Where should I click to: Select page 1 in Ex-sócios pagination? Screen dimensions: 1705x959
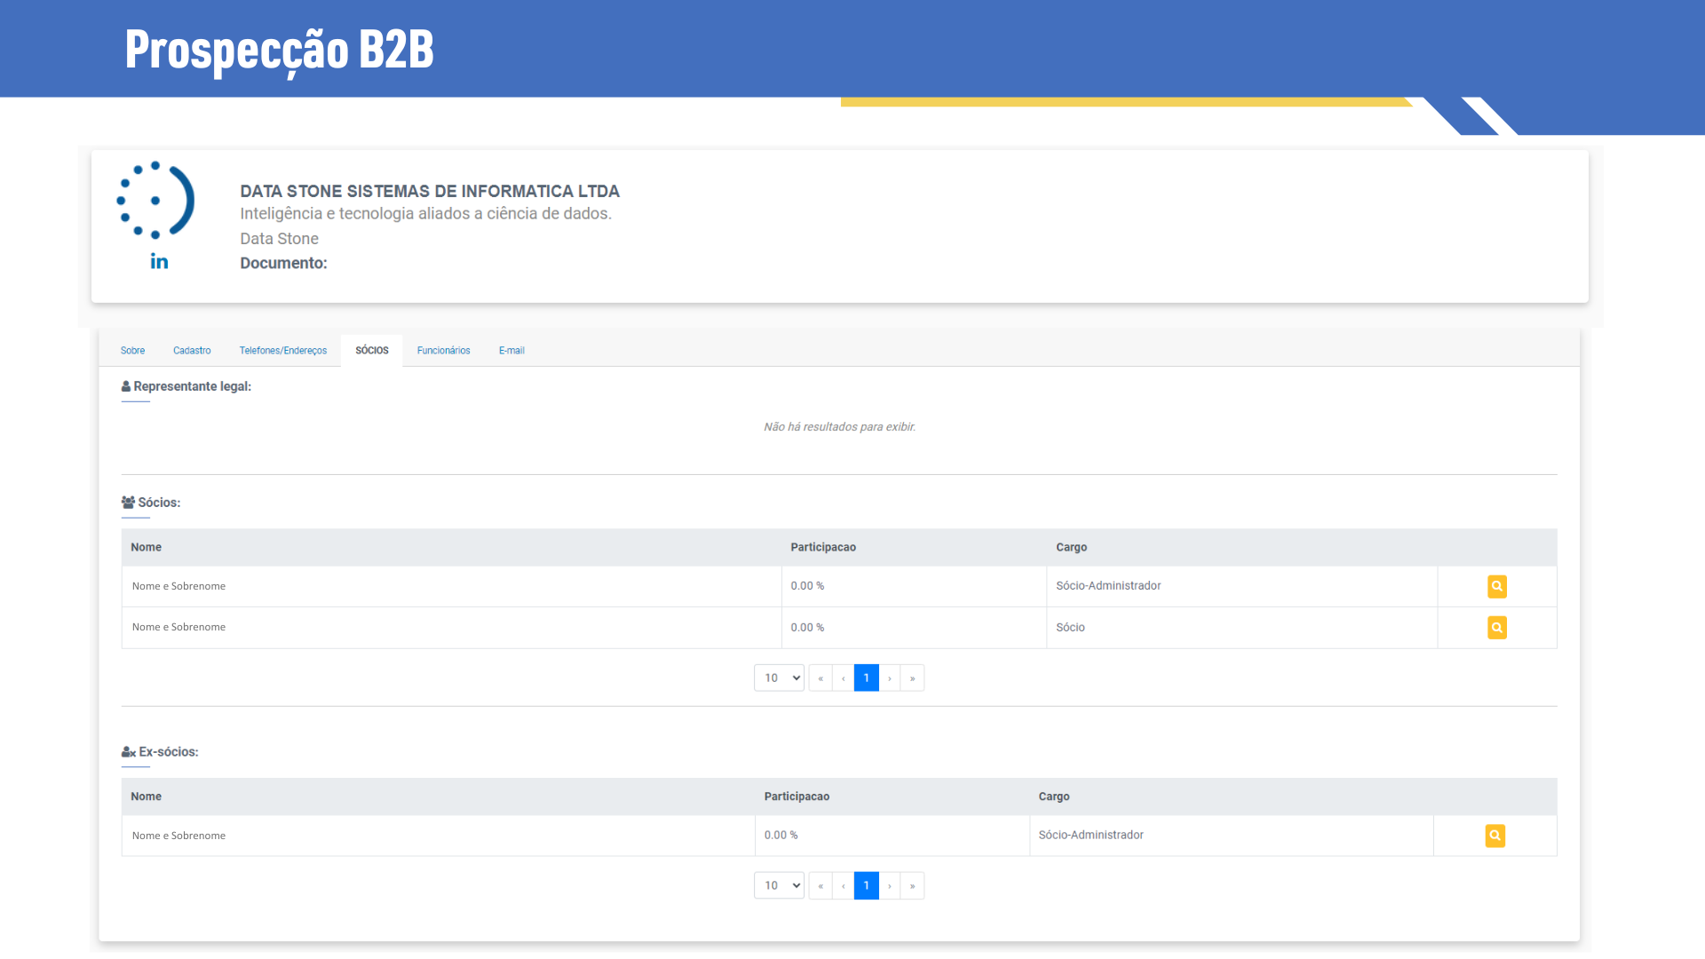866,886
